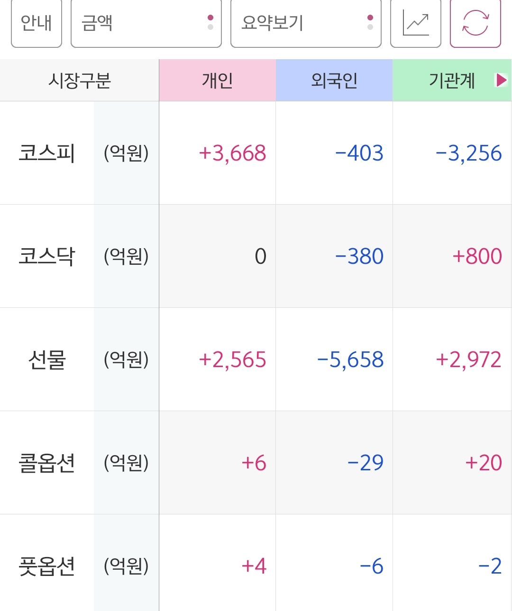This screenshot has height=611, width=512.
Task: Select the 외국인 column header
Action: pos(334,80)
